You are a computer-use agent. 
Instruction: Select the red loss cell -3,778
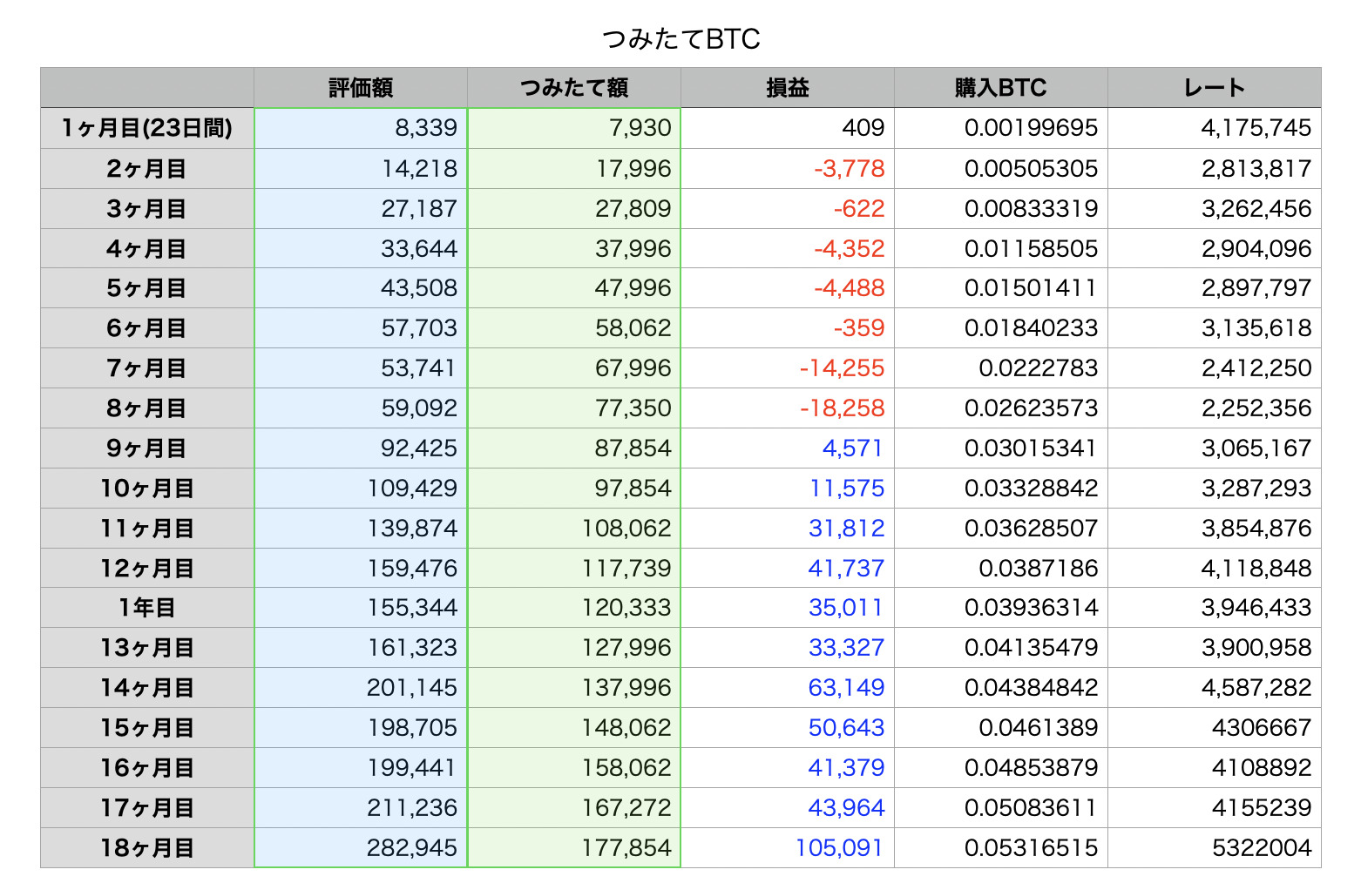pos(788,168)
